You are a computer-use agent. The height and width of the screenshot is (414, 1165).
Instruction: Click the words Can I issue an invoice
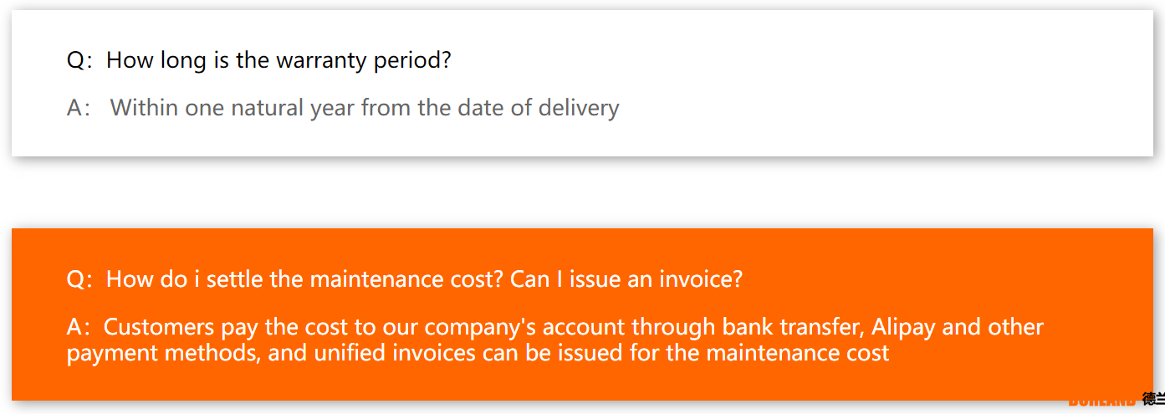(x=626, y=279)
